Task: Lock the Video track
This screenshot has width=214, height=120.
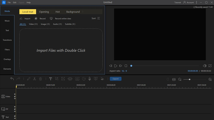Action: (15, 96)
